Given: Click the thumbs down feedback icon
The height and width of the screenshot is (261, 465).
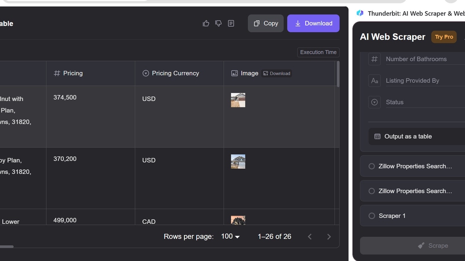Looking at the screenshot, I should [x=218, y=23].
